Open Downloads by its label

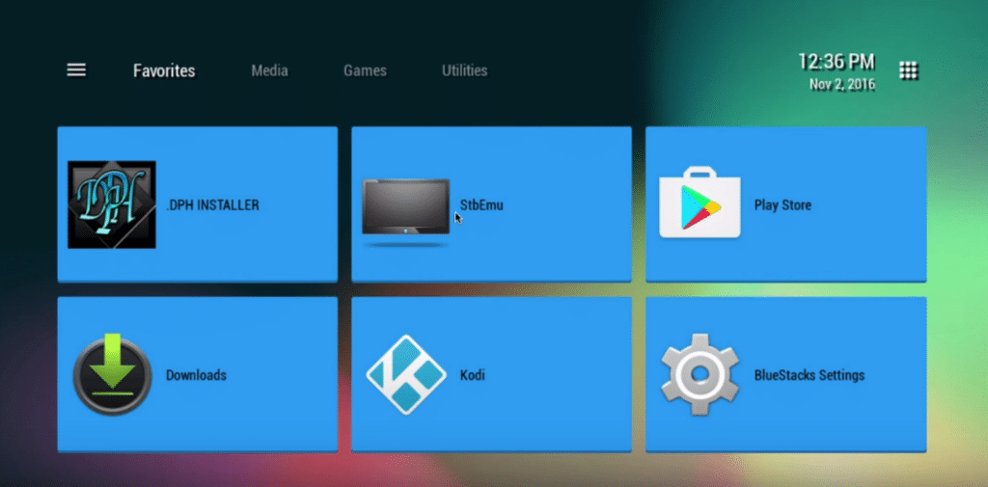coord(196,375)
